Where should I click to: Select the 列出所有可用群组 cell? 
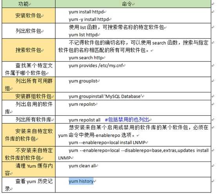29,85
